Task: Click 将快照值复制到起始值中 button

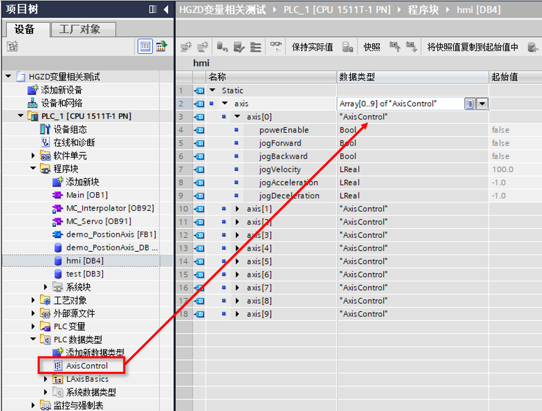Action: [x=473, y=47]
